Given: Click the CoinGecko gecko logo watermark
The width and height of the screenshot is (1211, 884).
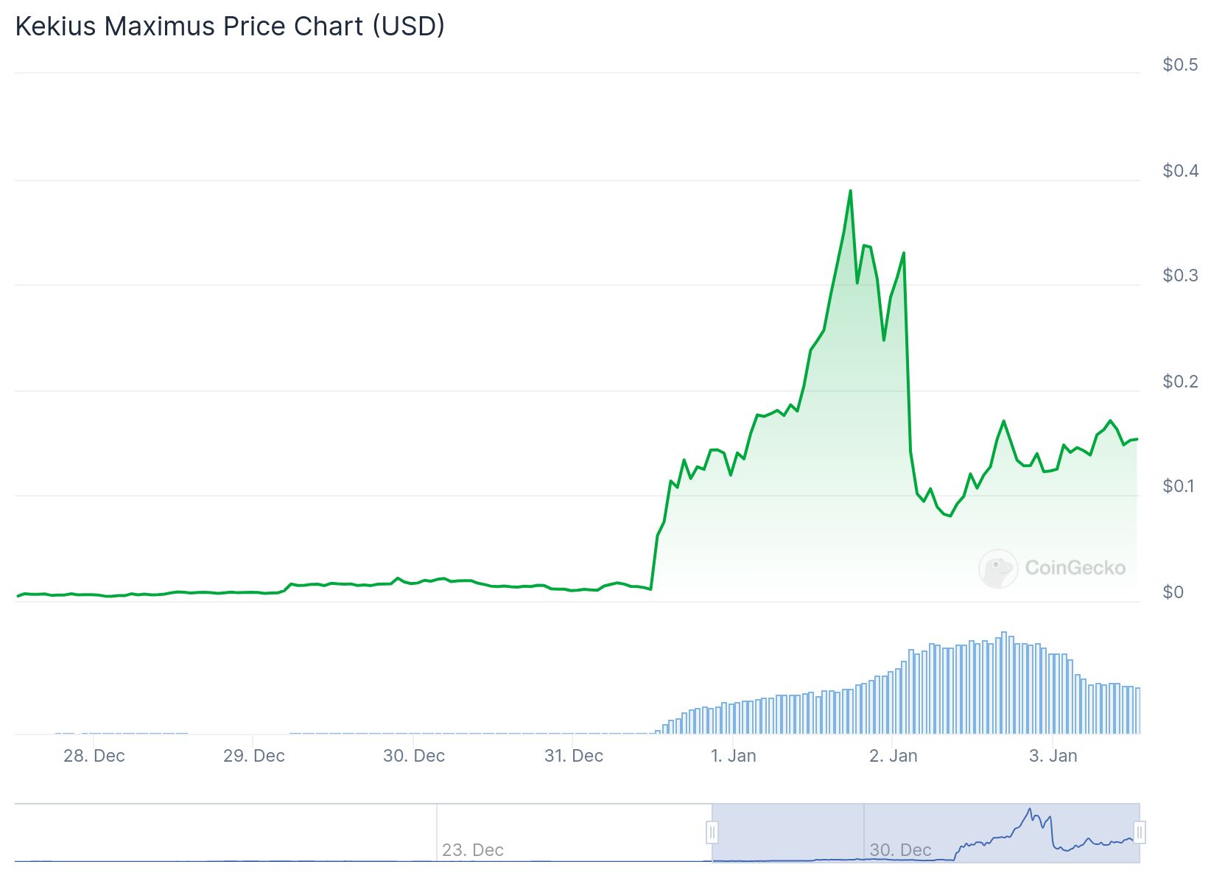Looking at the screenshot, I should pyautogui.click(x=998, y=568).
